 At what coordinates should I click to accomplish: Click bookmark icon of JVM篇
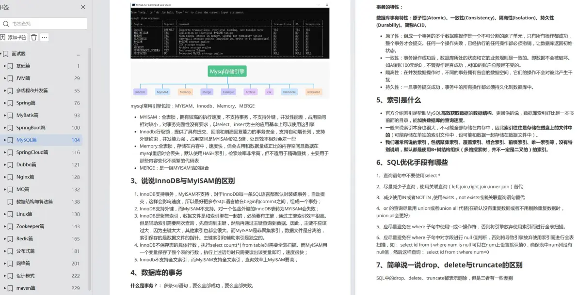10,78
